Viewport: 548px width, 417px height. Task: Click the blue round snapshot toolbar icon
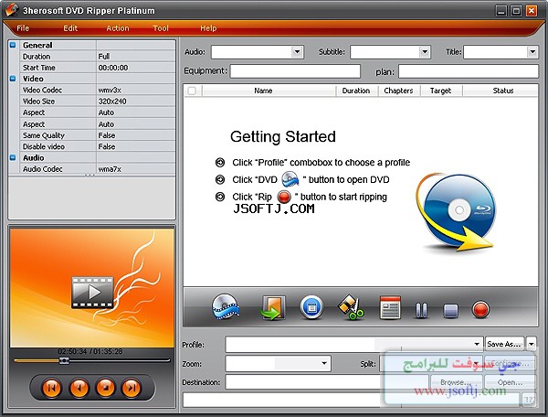[311, 307]
